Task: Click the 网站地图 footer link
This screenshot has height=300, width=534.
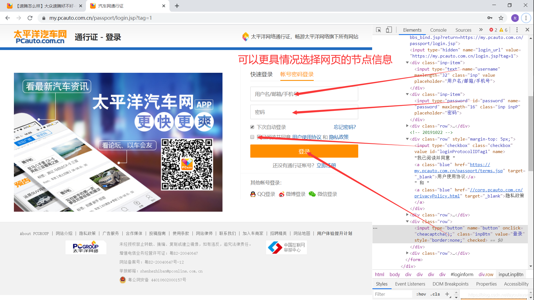Action: click(302, 233)
